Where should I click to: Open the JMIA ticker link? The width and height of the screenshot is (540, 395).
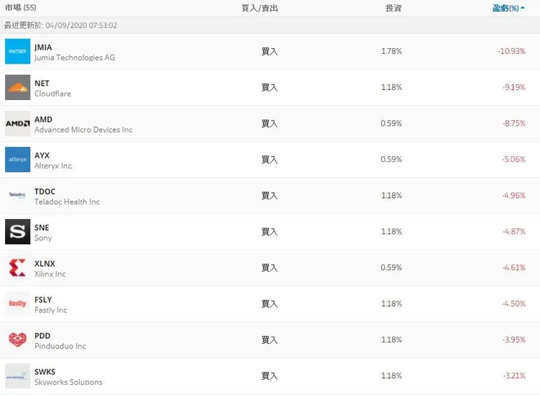point(43,47)
